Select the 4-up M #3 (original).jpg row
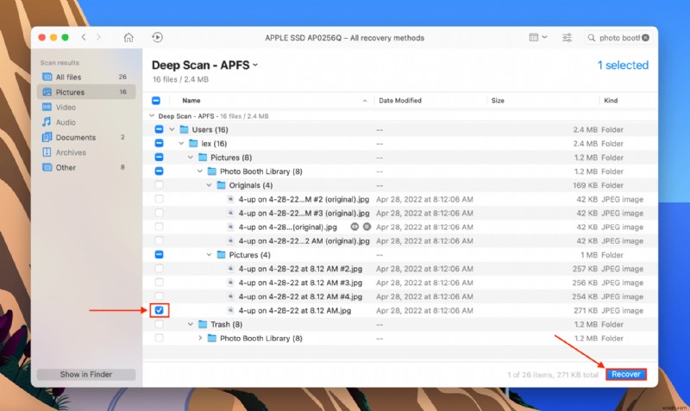 point(400,213)
